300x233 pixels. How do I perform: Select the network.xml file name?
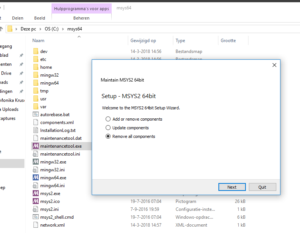52,225
